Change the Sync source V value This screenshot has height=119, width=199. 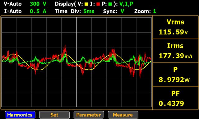[122, 11]
